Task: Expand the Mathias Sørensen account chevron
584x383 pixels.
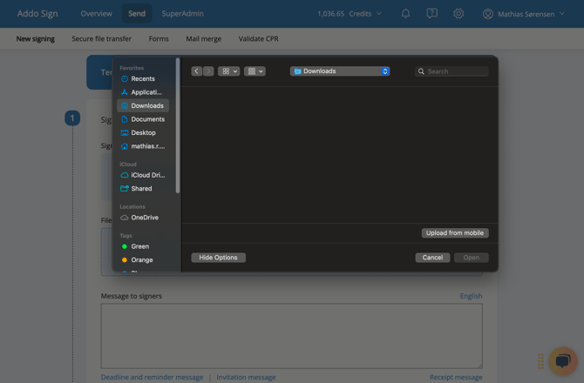Action: tap(562, 14)
